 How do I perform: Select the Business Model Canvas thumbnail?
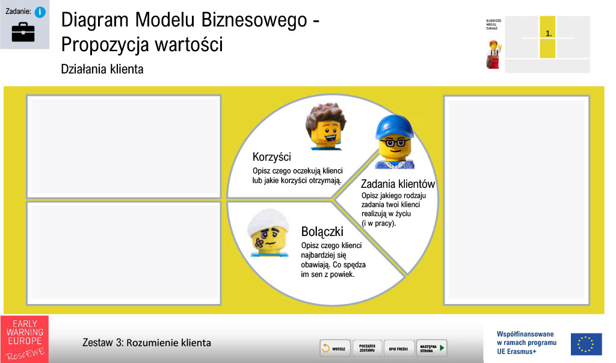[547, 44]
